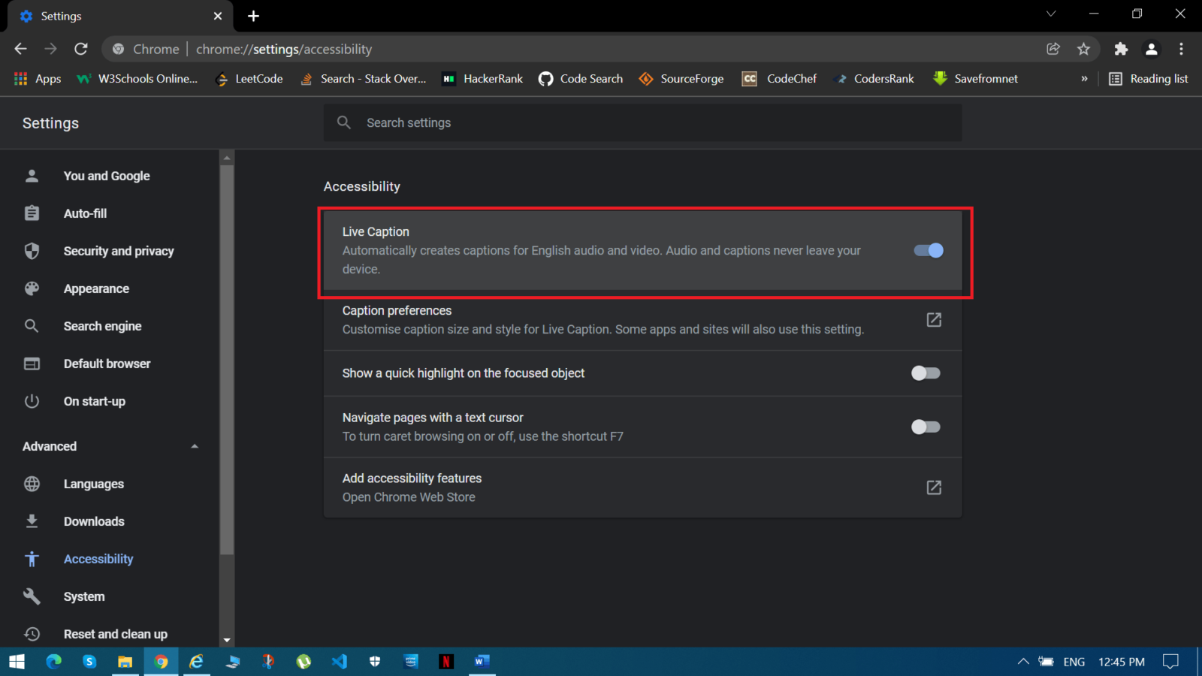Turn on Navigate pages with text cursor

coord(926,427)
